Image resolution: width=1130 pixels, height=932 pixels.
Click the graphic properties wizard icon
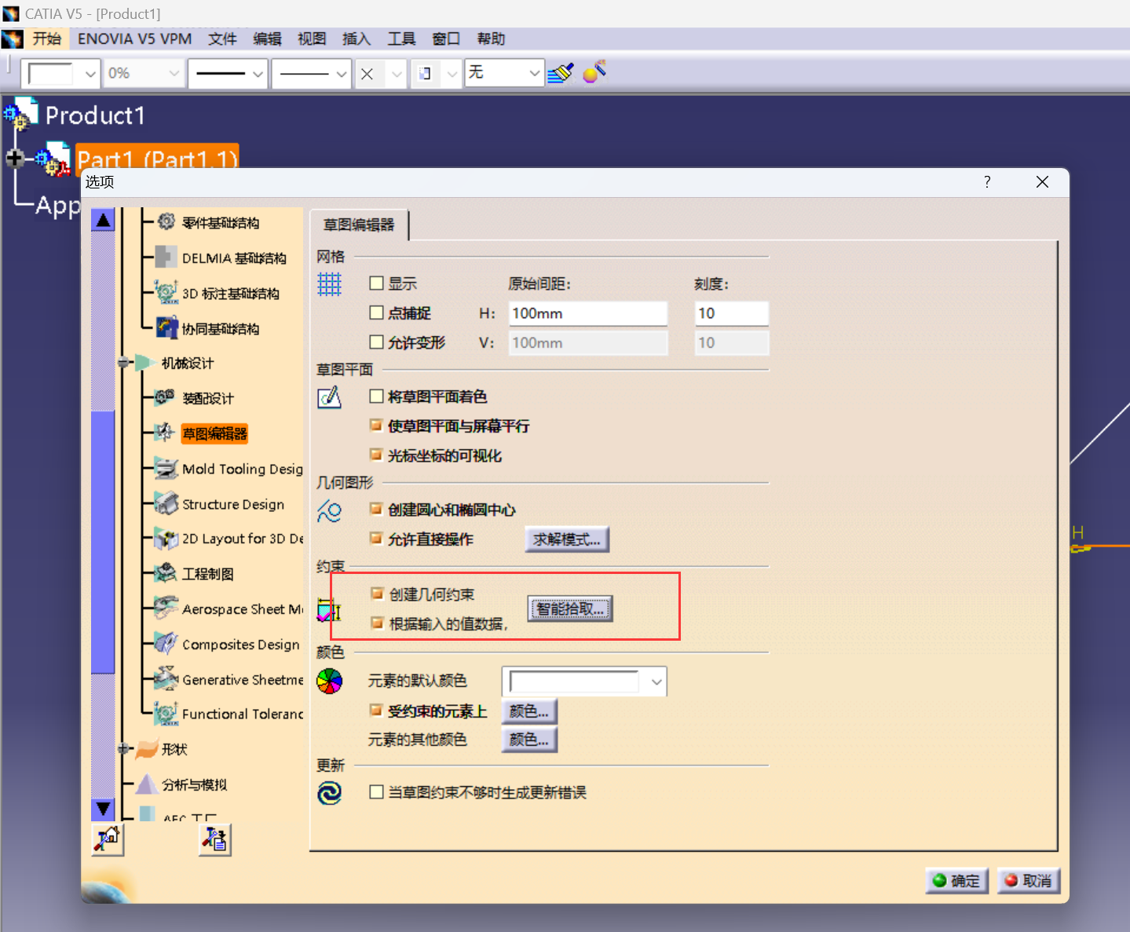tap(594, 71)
